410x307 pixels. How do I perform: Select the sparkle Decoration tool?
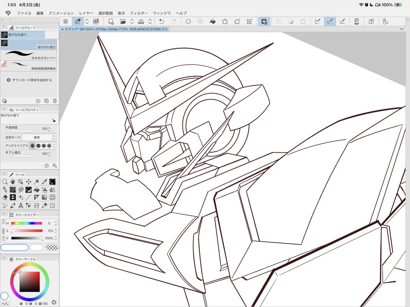21,198
